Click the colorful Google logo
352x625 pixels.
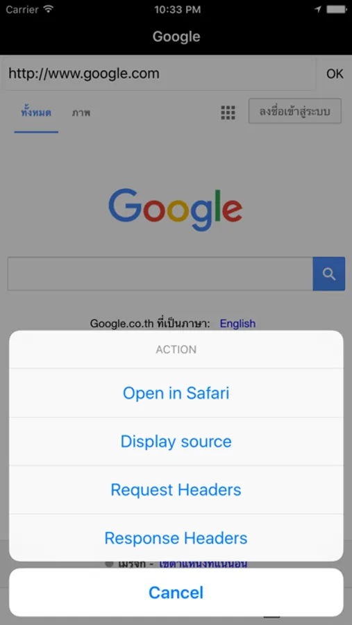point(176,210)
